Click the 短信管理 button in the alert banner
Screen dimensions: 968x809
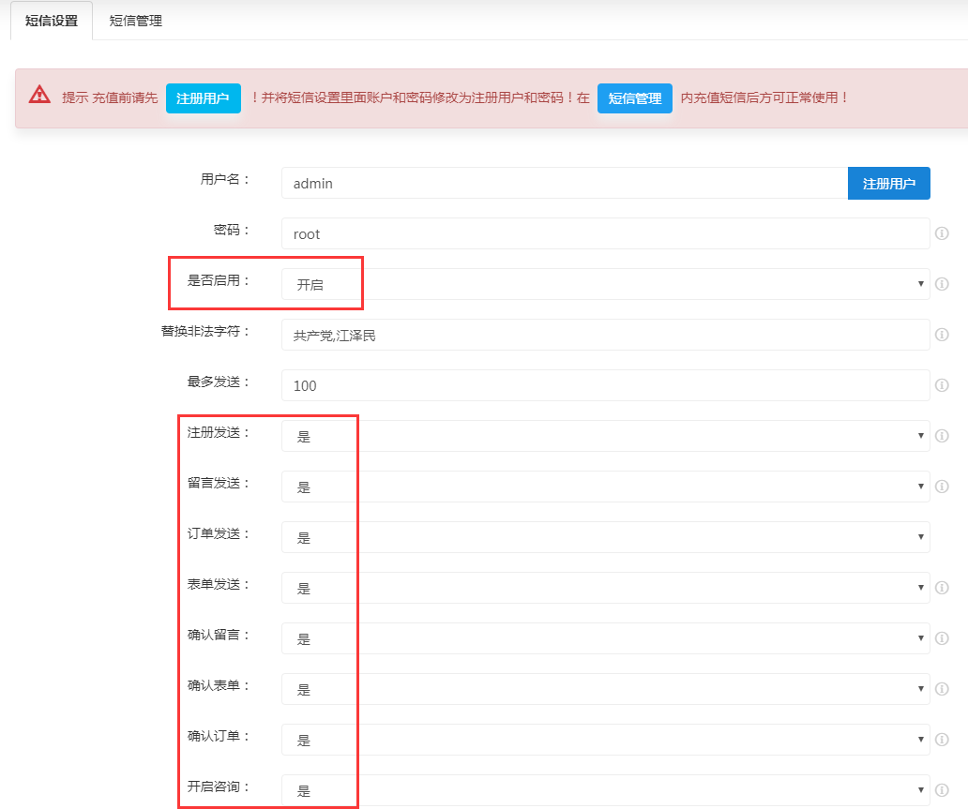click(635, 98)
